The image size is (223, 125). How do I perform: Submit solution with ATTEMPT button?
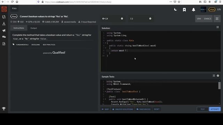[215, 109]
